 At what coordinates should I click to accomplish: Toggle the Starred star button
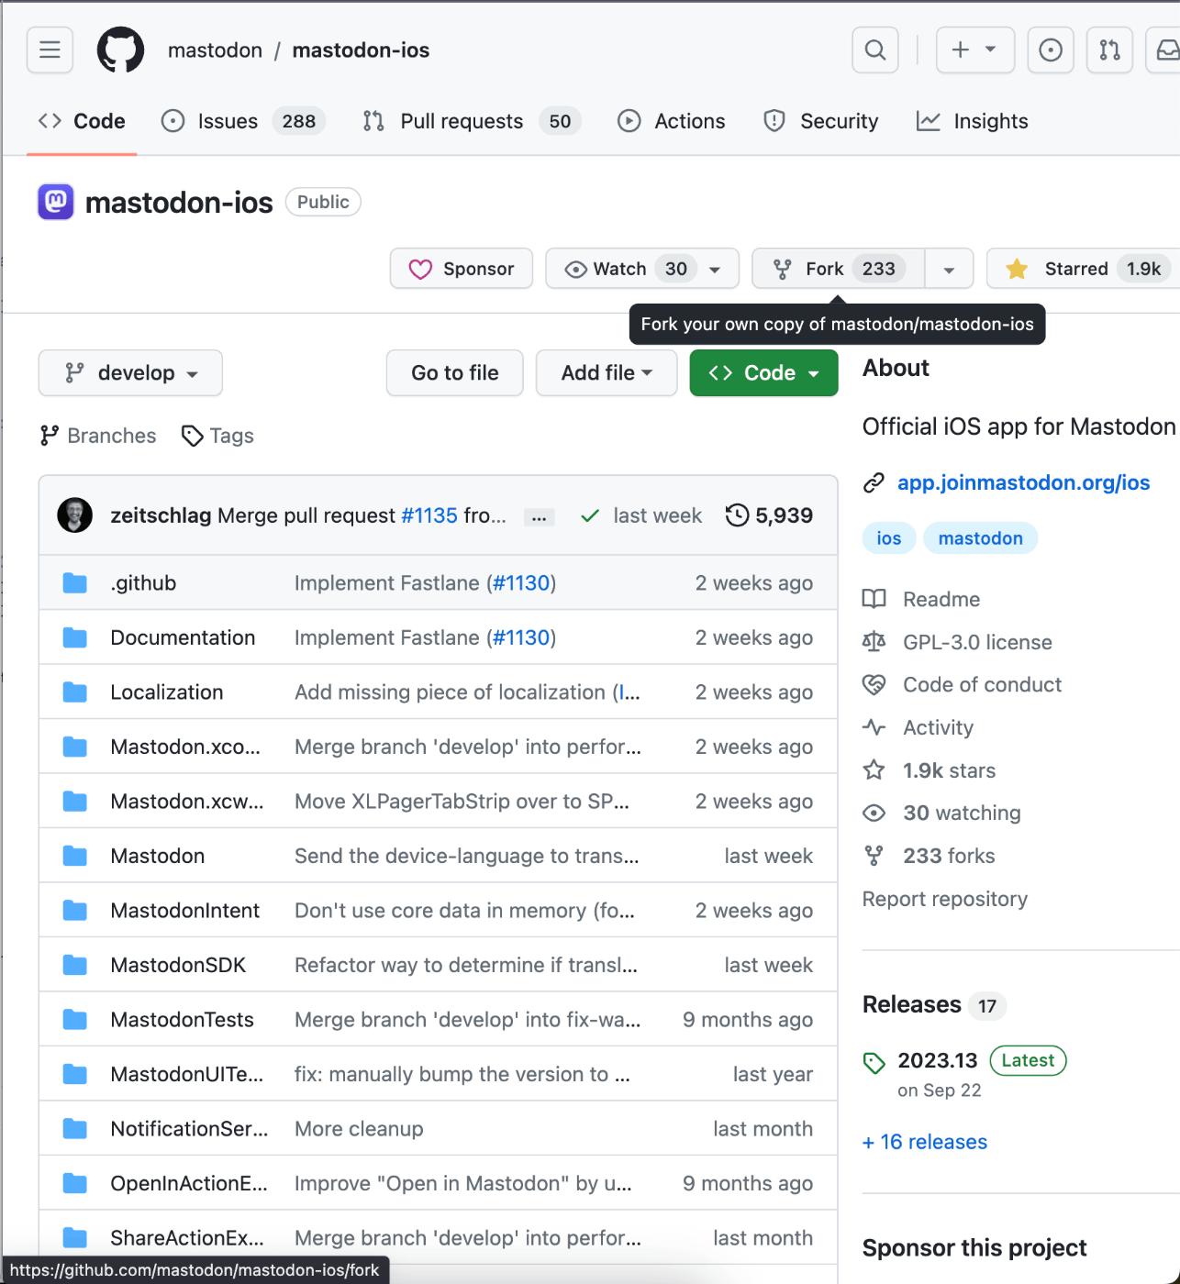(x=1083, y=269)
